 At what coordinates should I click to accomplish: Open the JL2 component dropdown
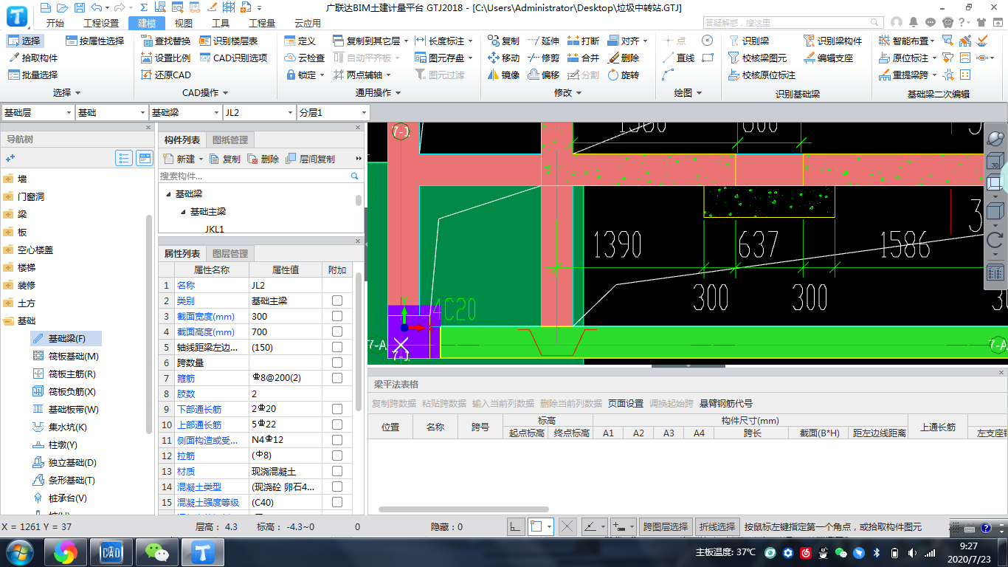(x=259, y=112)
